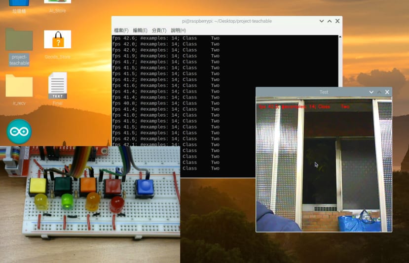Click the terminal line reading fps 42.6

tap(166, 38)
